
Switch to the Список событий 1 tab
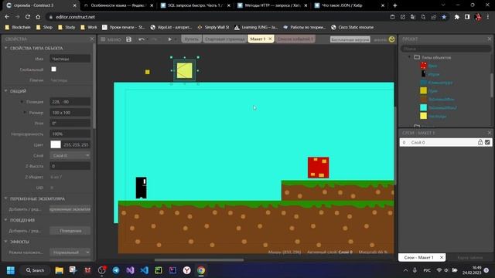[x=295, y=39]
